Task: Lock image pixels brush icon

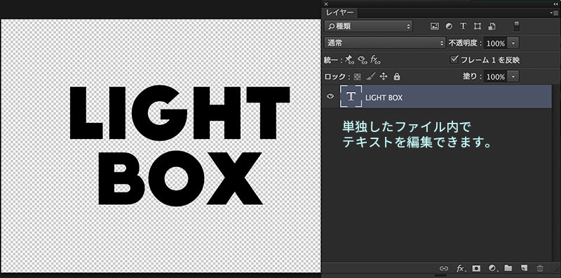Action: [x=371, y=77]
